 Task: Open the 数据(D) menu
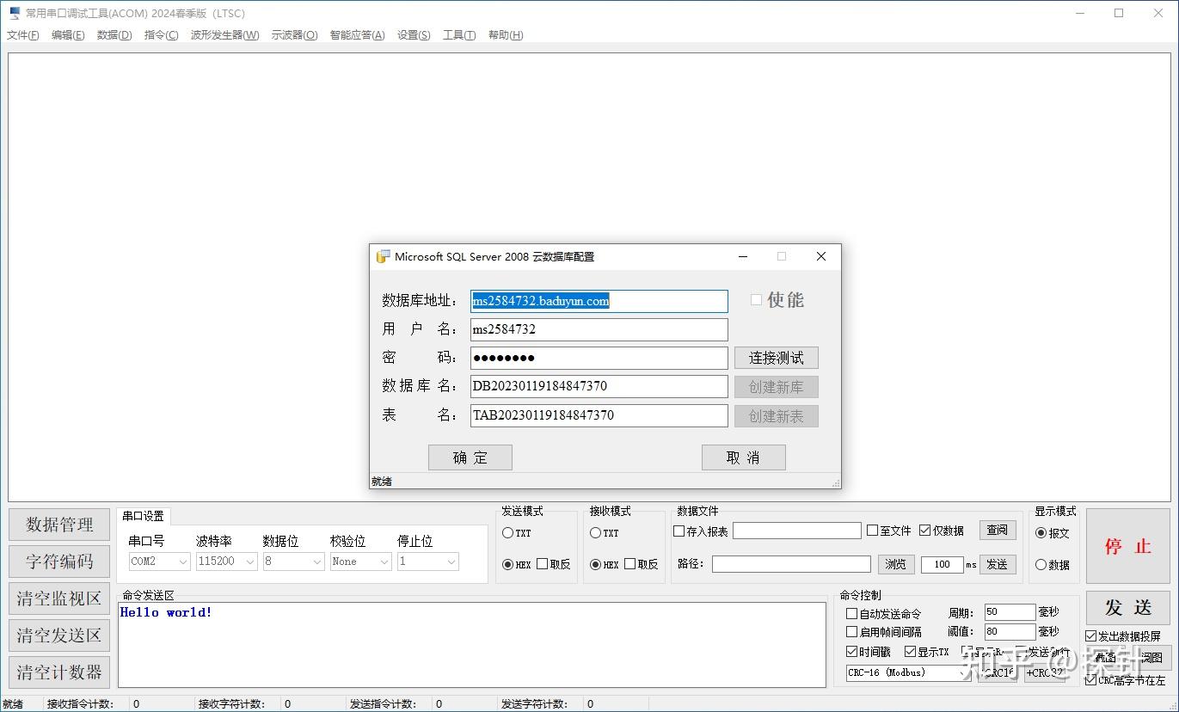[x=114, y=35]
